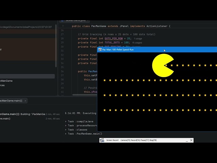Click line number 28 in the gutter

[x=62, y=38]
